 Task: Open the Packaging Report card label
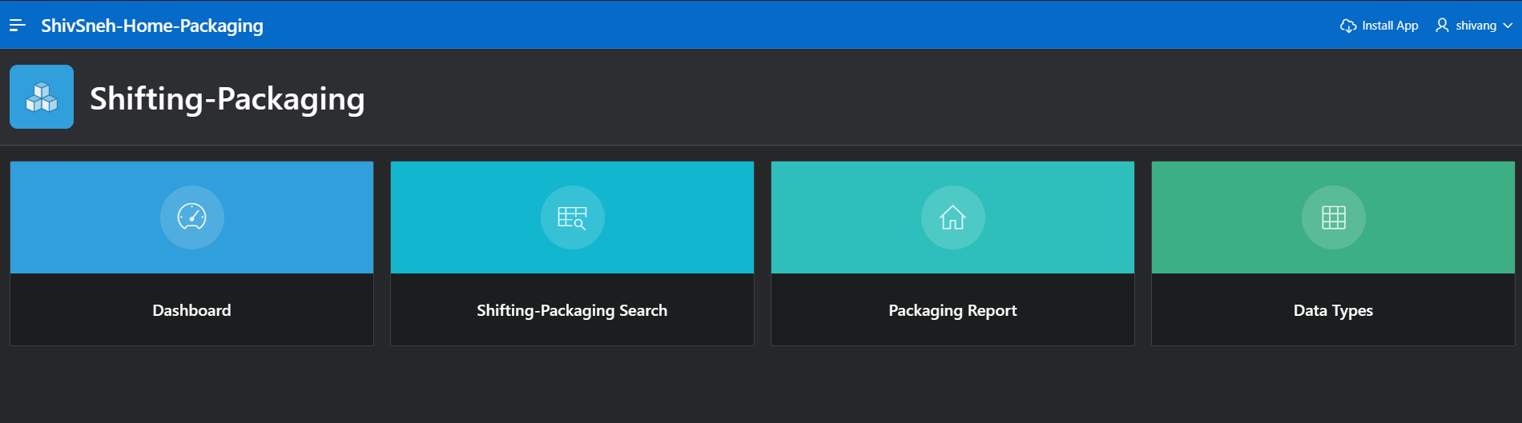point(952,310)
